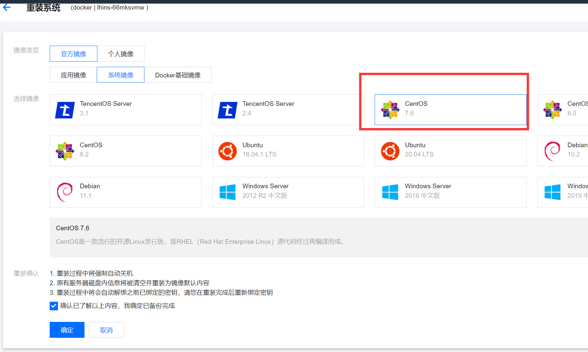588x352 pixels.
Task: Click the CentOS 8.2 pinwheel logo
Action: pyautogui.click(x=65, y=151)
